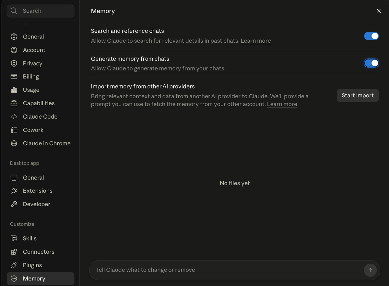
Task: Click the Capabilities briefcase icon
Action: click(14, 103)
